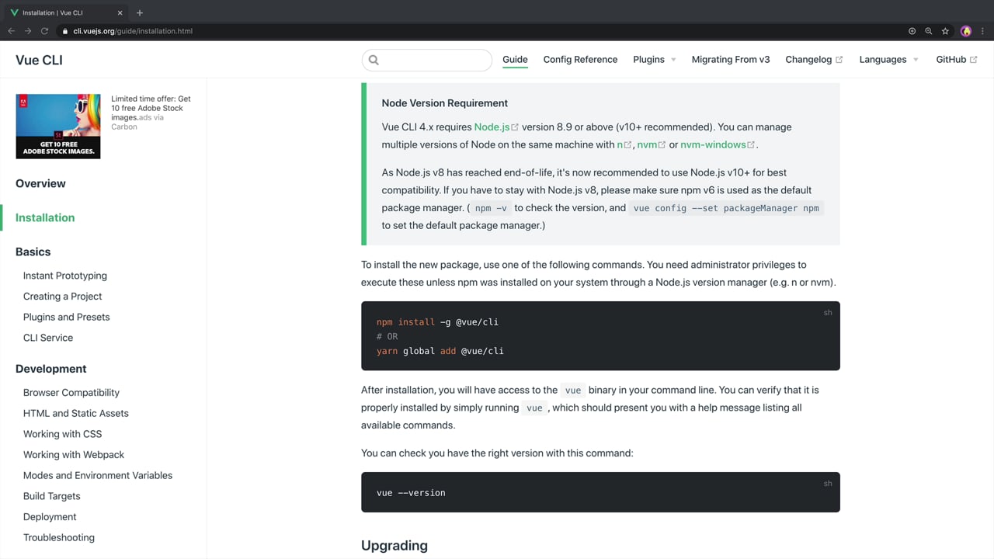The image size is (994, 559).
Task: Open Modes and Environment Variables in sidebar
Action: click(98, 475)
